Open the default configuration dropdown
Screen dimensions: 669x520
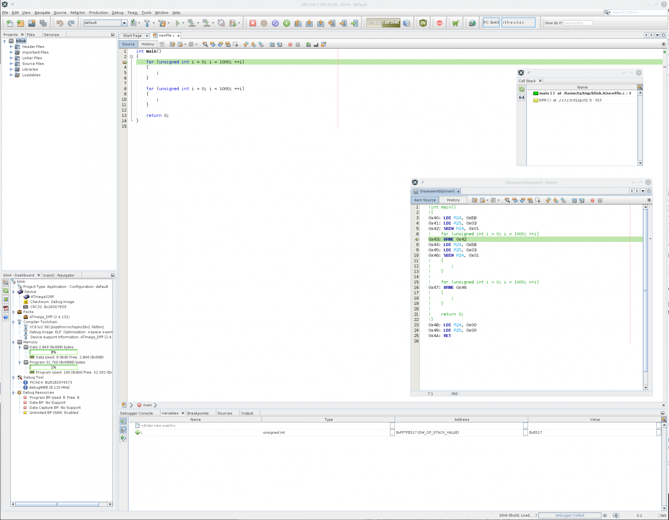[124, 23]
